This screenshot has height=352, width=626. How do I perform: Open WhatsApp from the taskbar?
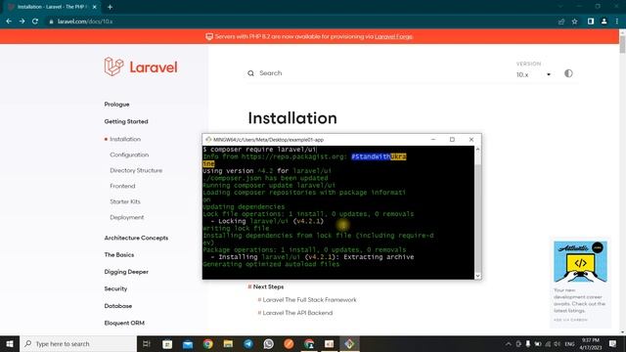tap(269, 343)
